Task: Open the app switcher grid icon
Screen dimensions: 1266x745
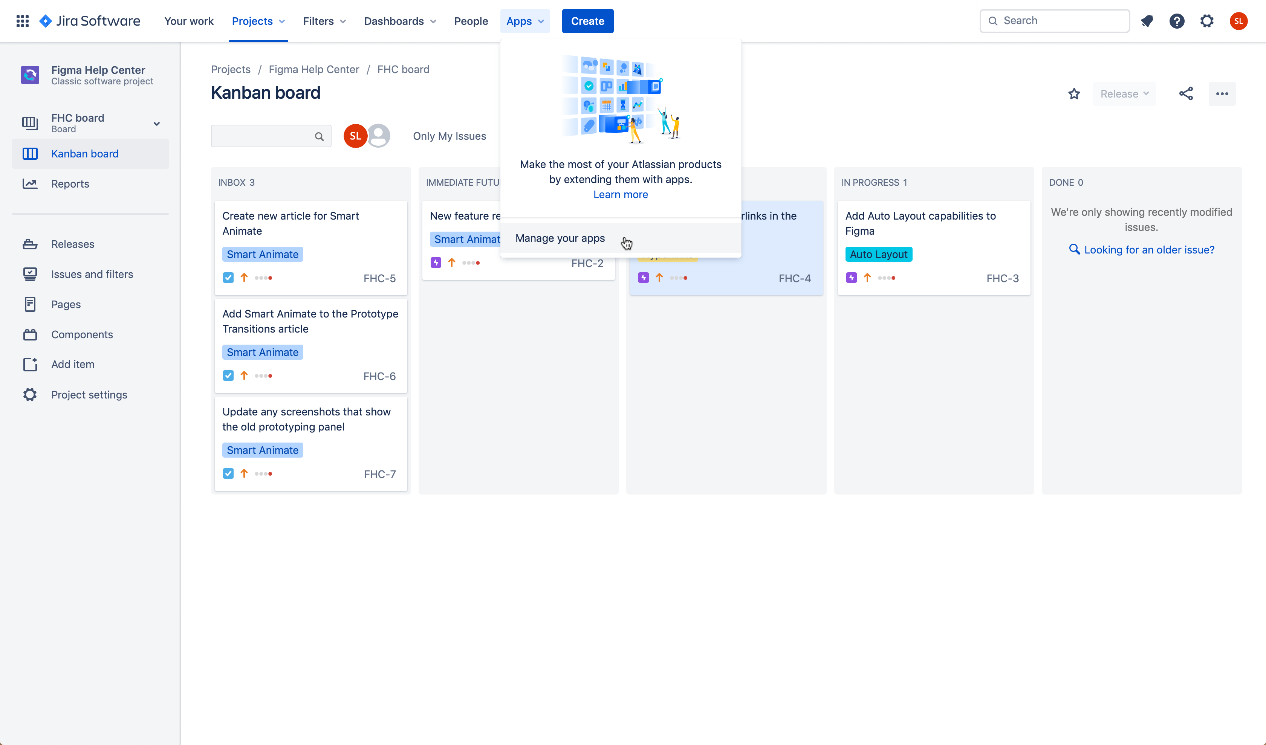Action: coord(22,21)
